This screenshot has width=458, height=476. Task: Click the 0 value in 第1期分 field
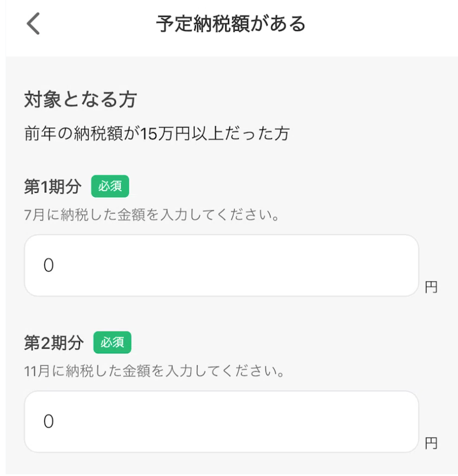(x=49, y=266)
